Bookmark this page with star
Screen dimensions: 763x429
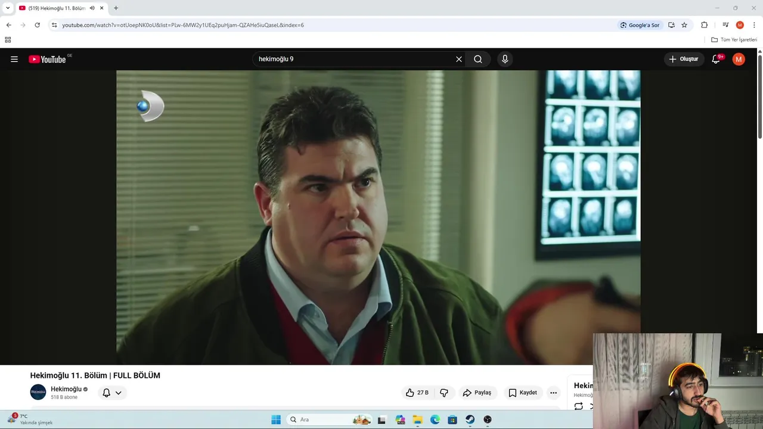coord(684,25)
